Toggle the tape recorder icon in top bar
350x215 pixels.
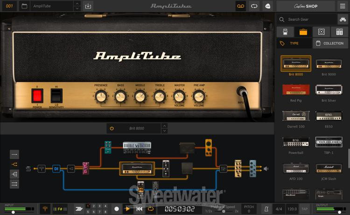pyautogui.click(x=241, y=6)
